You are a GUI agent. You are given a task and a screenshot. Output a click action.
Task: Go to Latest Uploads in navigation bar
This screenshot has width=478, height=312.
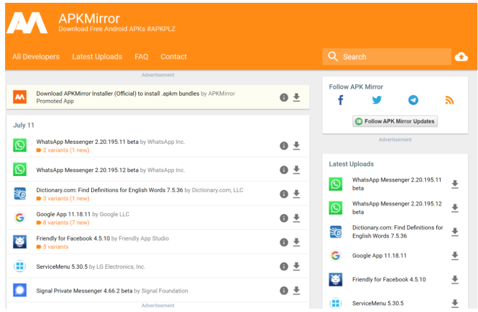[x=97, y=57]
